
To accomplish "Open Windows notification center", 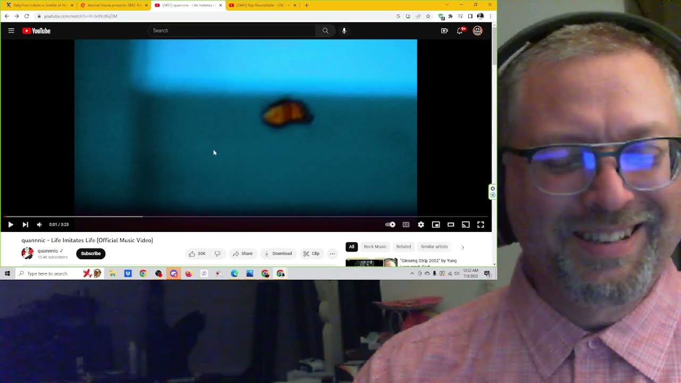I will coord(487,273).
